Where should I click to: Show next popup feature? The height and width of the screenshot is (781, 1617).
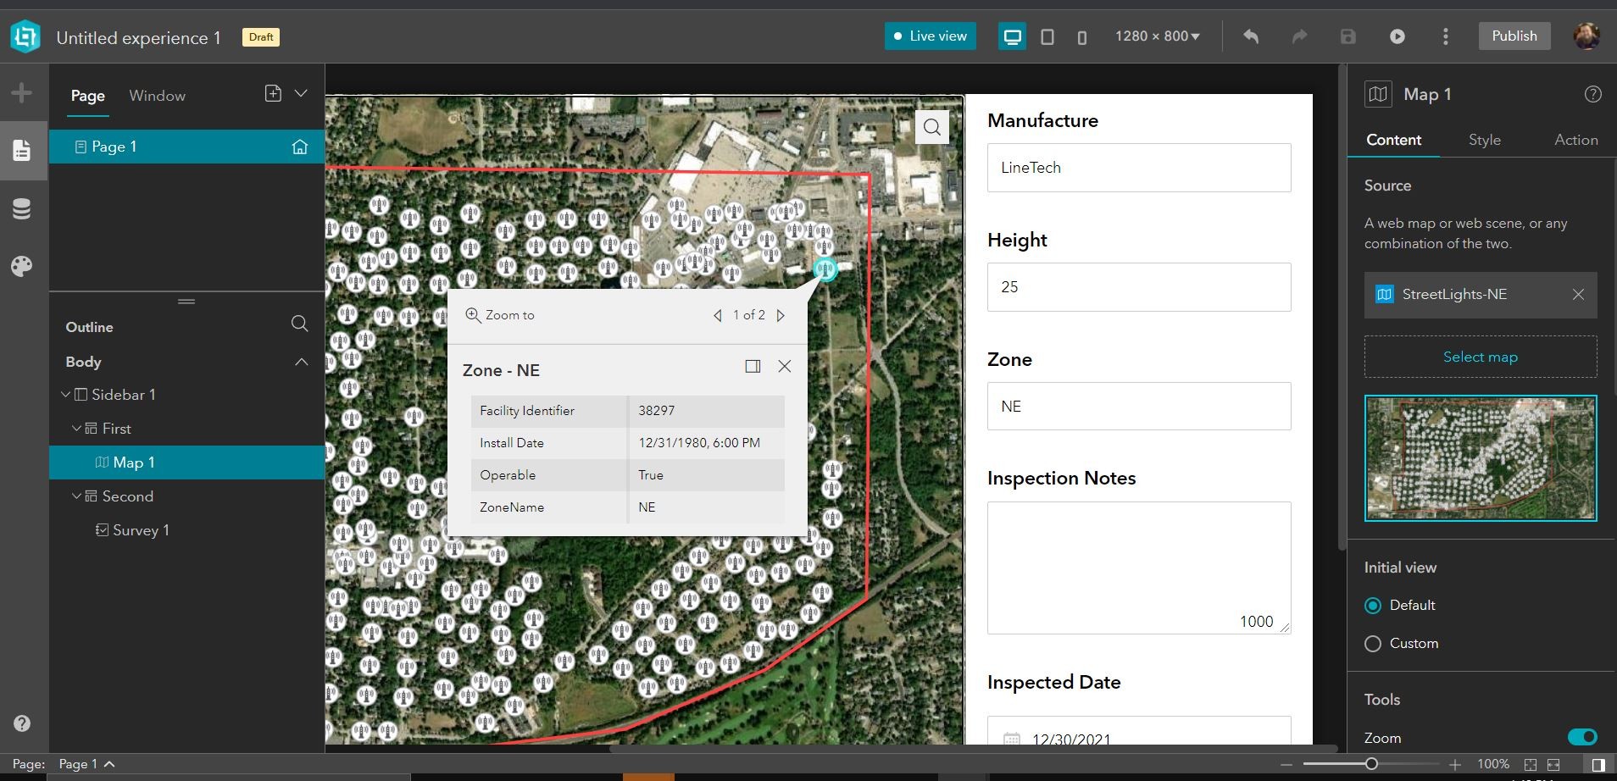781,315
